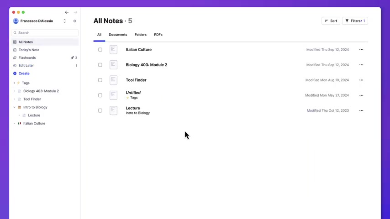The height and width of the screenshot is (219, 390).
Task: Click the Flashcards count badge showing 2
Action: tap(74, 57)
